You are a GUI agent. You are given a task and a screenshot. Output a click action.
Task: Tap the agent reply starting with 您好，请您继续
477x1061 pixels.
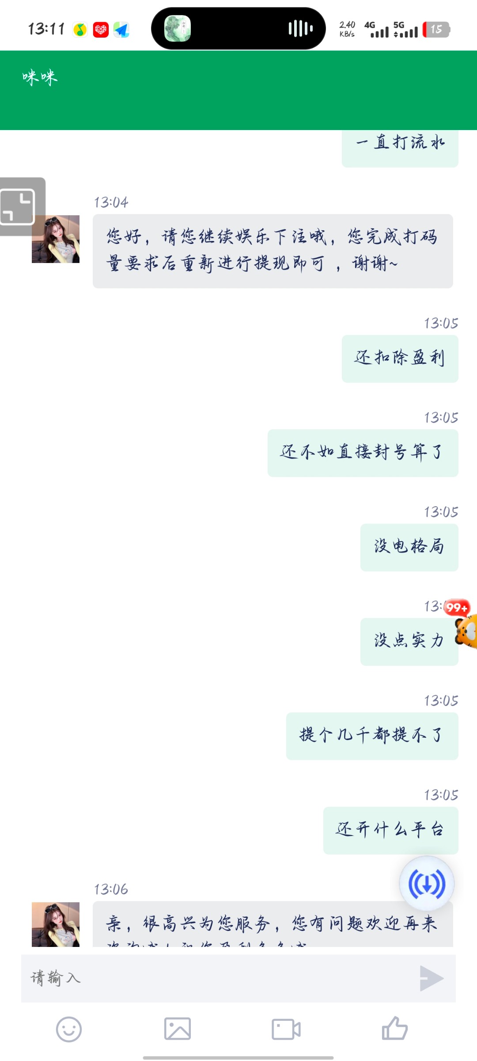point(273,251)
